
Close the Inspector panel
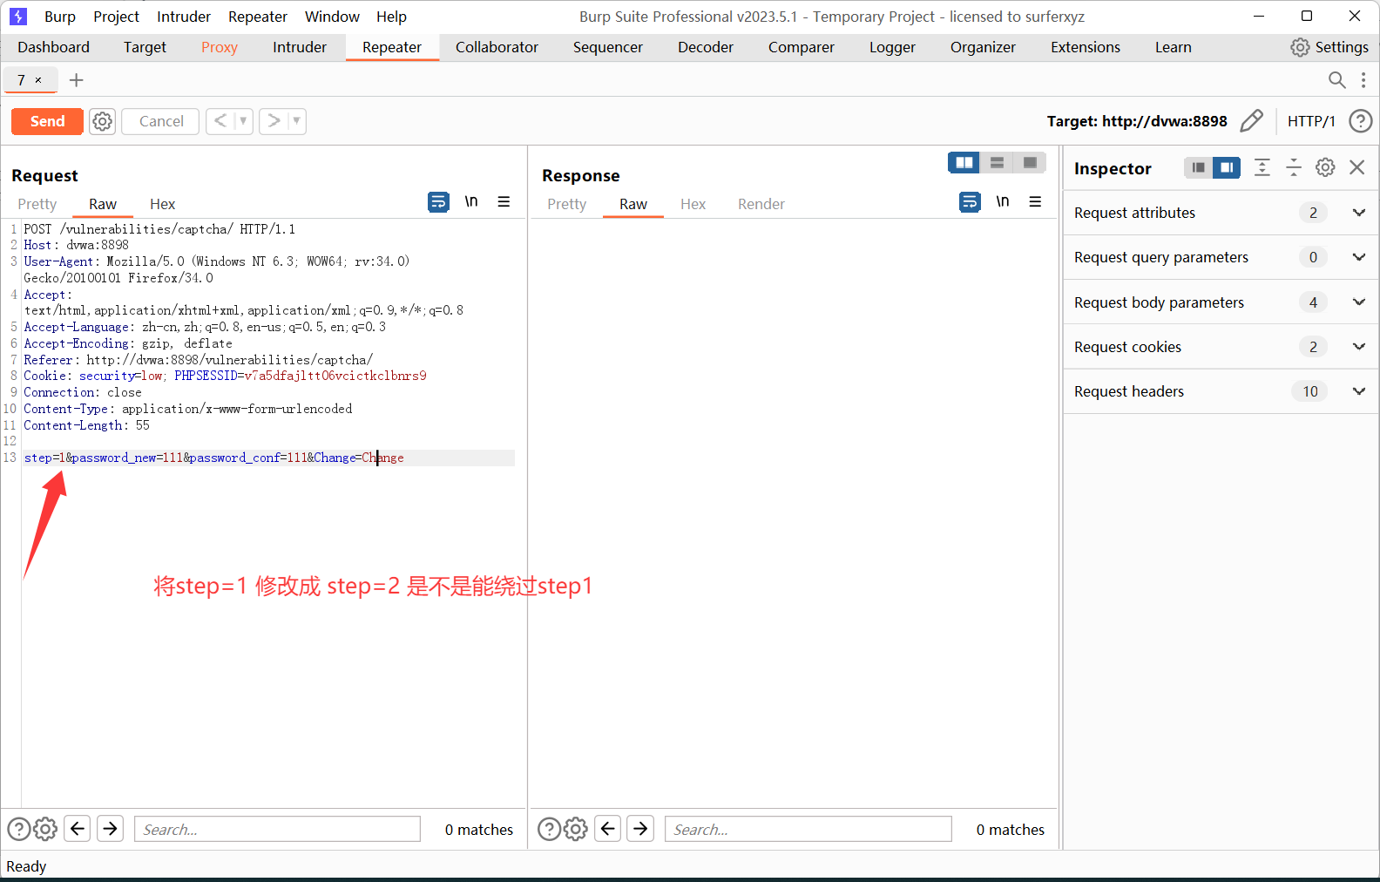tap(1356, 167)
